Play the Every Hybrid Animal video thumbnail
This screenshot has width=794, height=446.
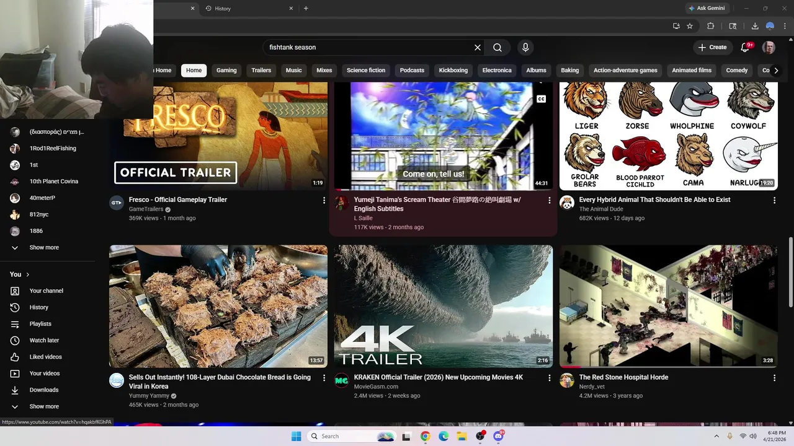[x=669, y=136]
